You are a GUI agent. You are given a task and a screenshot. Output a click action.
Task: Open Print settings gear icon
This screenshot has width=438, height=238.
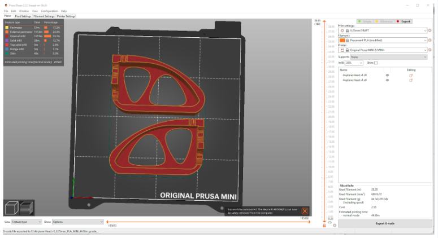tap(430, 30)
